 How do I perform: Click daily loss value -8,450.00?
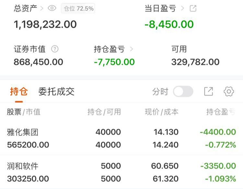169,25
